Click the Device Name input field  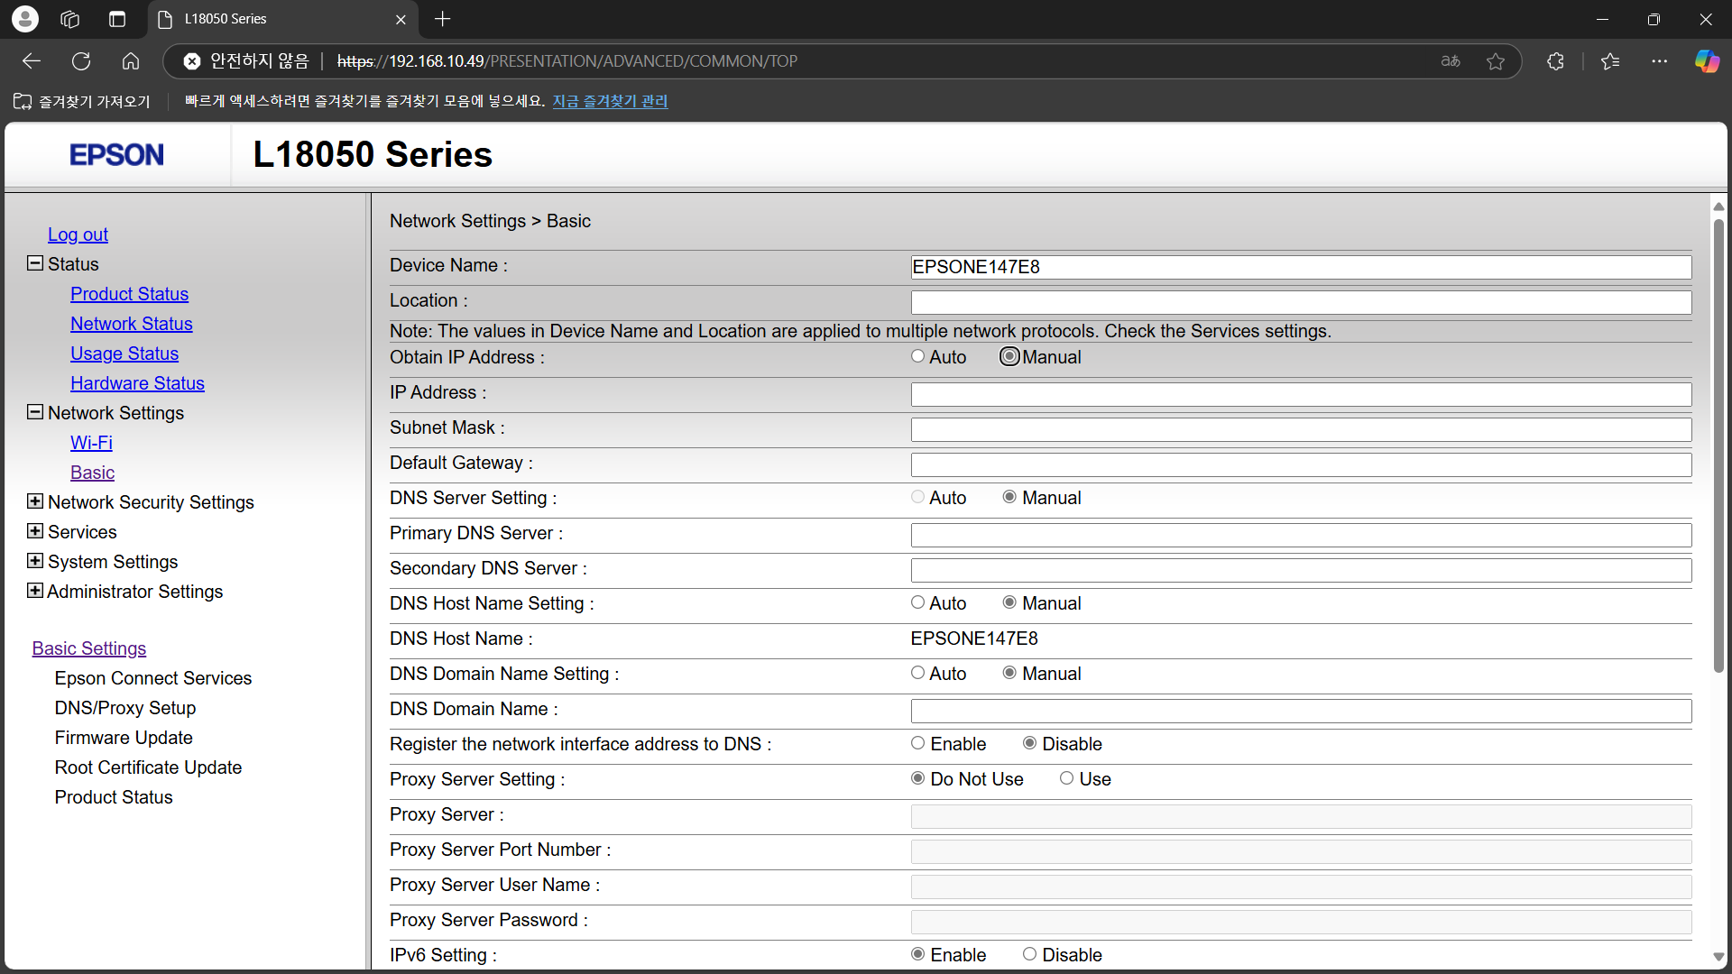click(x=1301, y=267)
